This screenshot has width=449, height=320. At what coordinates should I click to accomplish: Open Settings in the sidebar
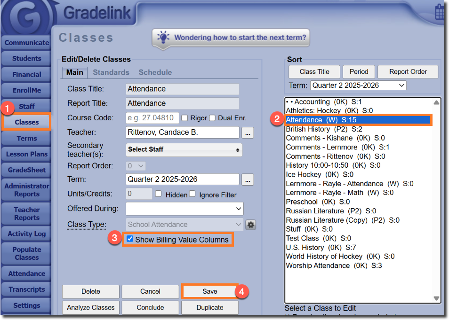click(27, 305)
